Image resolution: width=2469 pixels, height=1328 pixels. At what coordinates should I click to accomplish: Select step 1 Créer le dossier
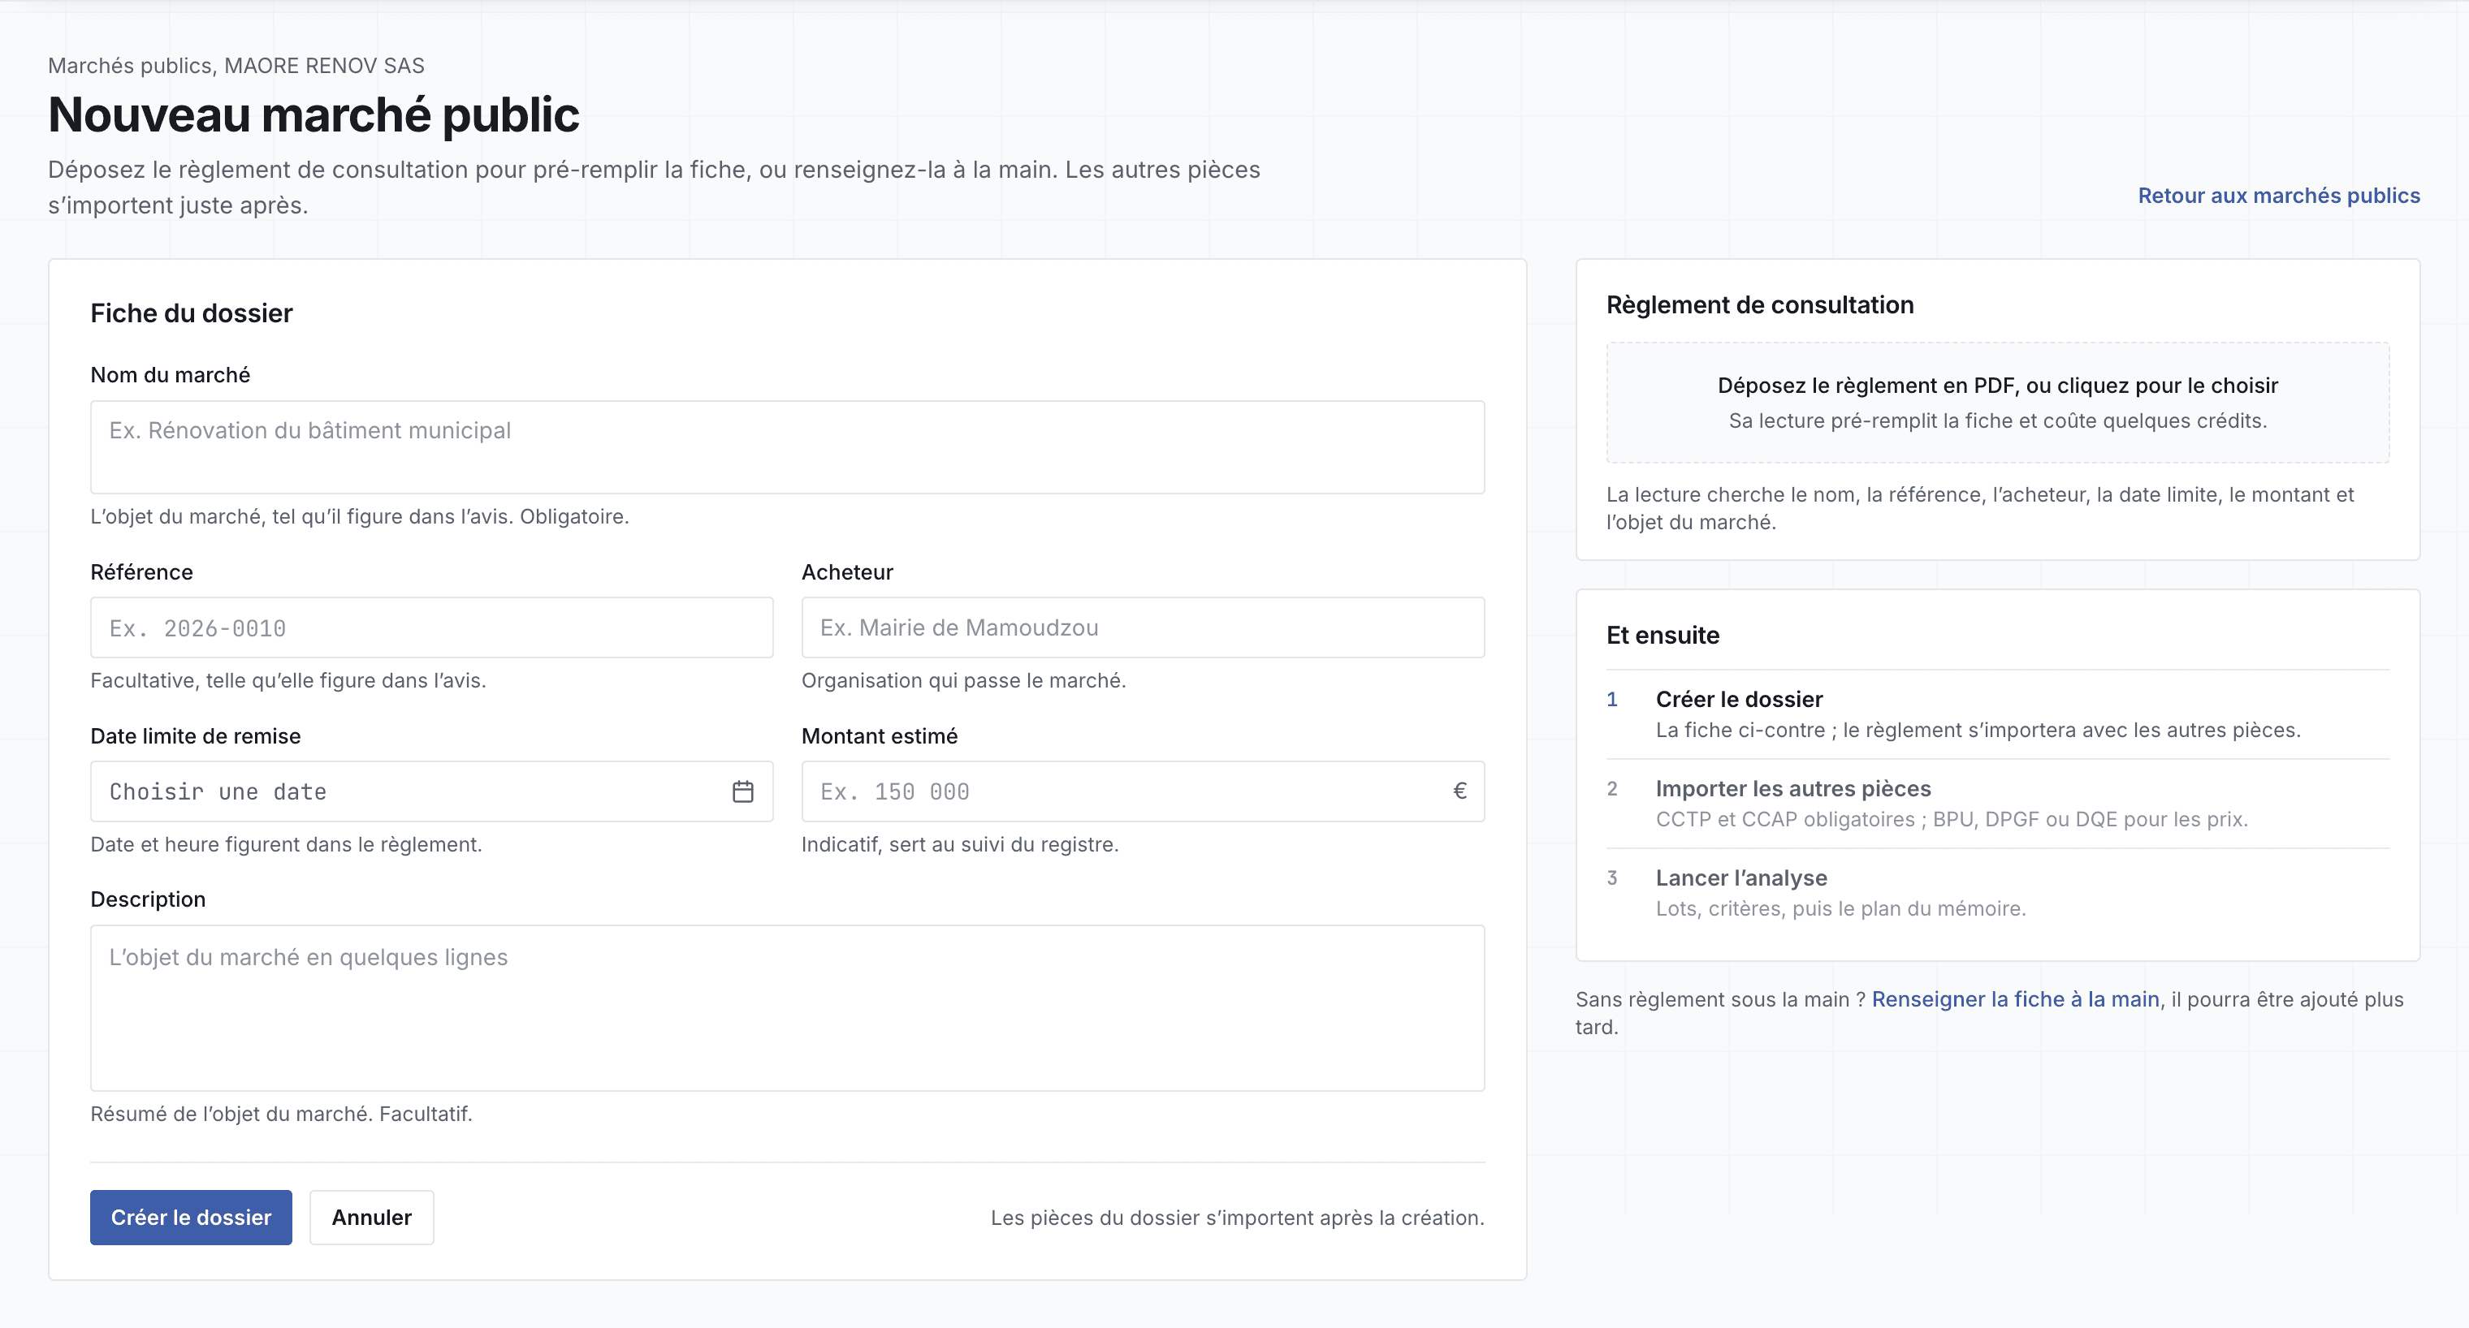[1997, 714]
